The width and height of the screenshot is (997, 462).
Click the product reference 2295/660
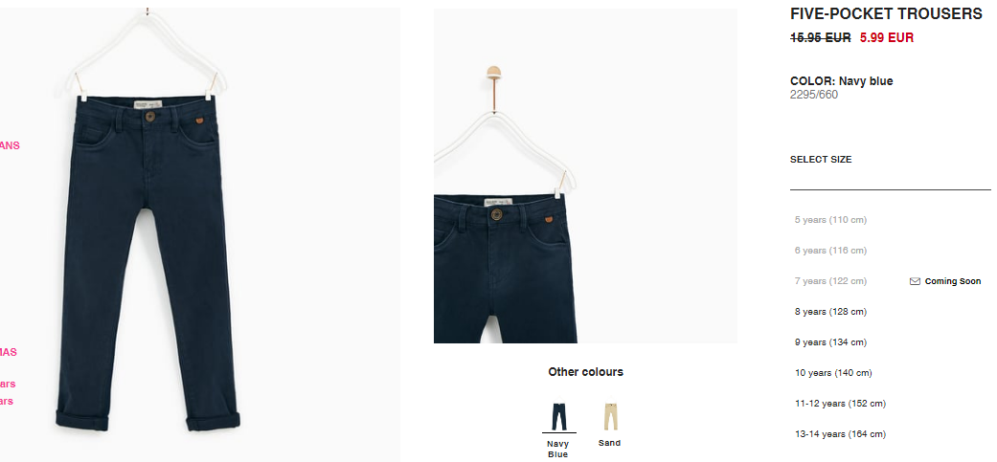point(814,96)
